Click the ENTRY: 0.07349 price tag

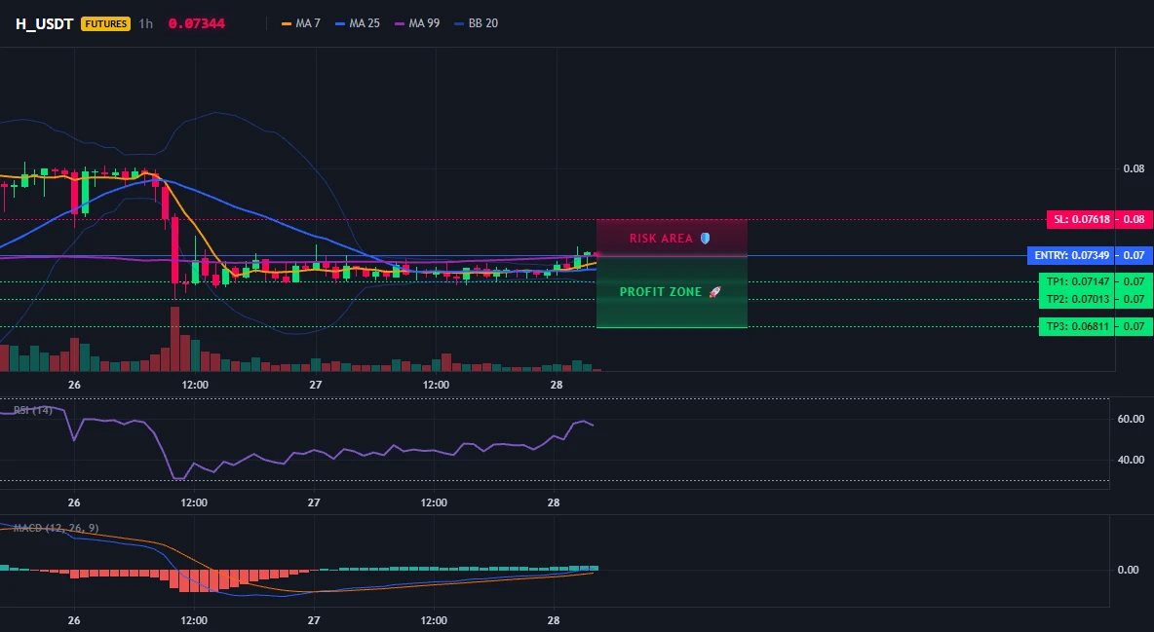coord(1071,255)
